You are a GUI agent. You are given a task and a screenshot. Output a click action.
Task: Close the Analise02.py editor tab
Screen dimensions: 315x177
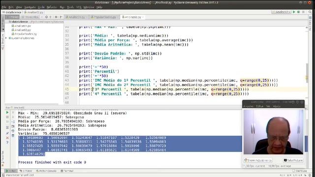point(143,17)
